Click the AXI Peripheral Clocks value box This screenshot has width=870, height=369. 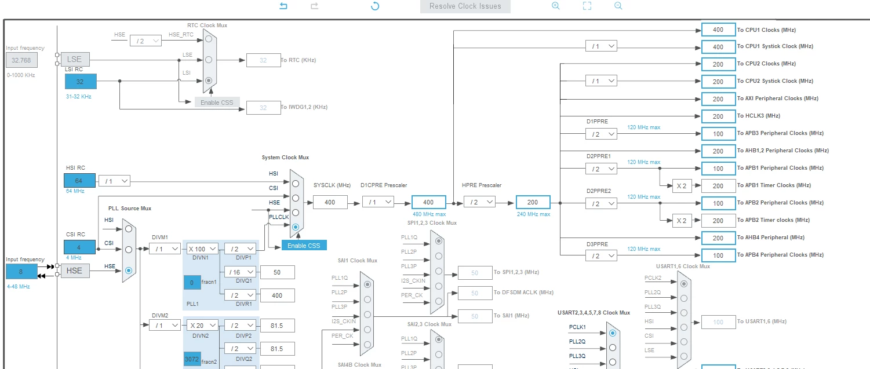[x=718, y=99]
